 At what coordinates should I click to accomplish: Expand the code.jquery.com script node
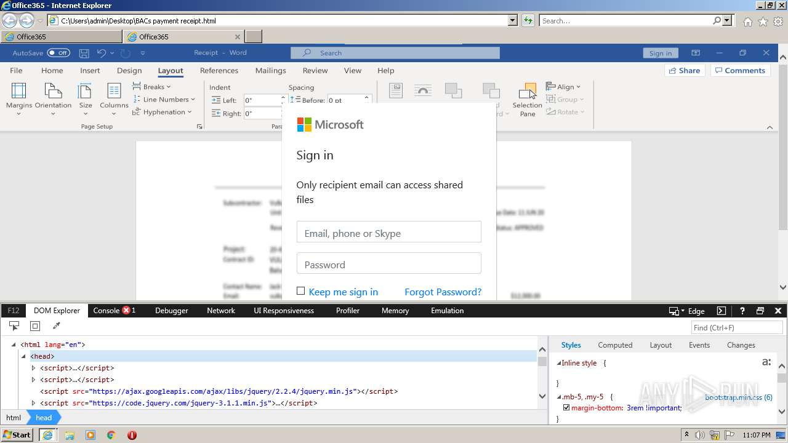[x=34, y=403]
